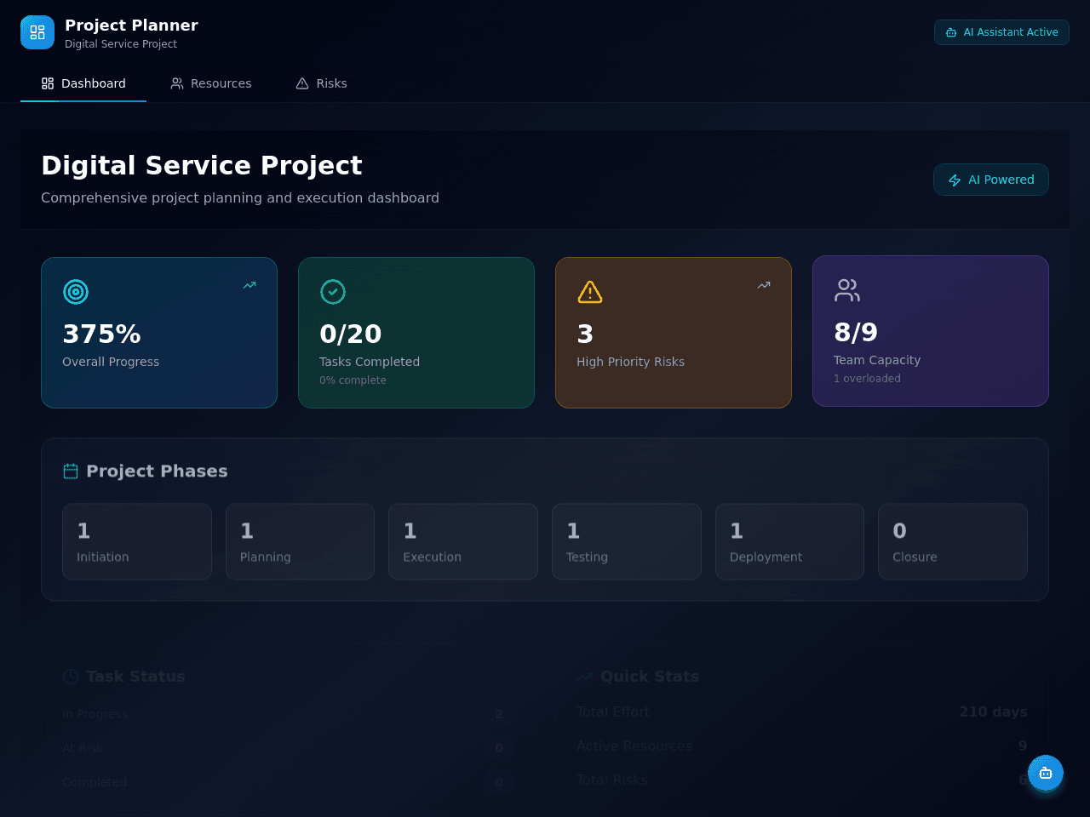1090x817 pixels.
Task: Click the lightning bolt icon in AI Powered
Action: [x=955, y=180]
